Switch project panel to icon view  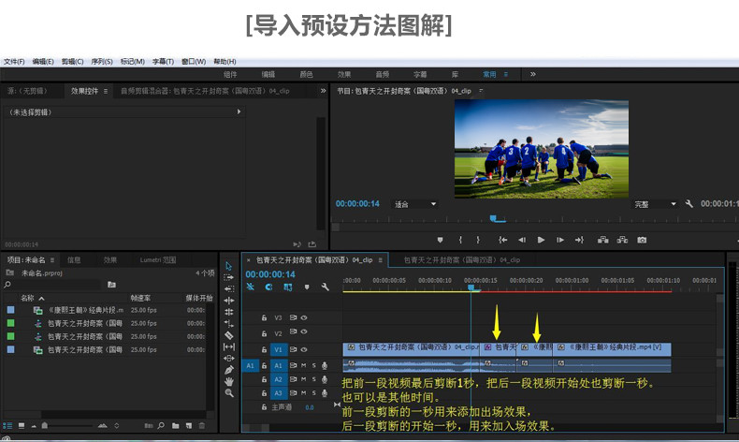(x=22, y=425)
